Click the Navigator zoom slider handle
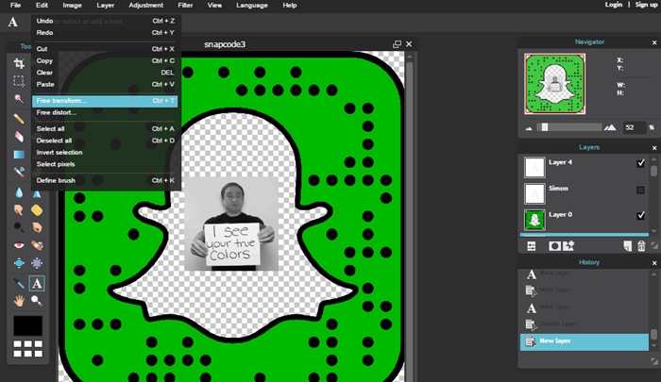661x382 pixels. [x=545, y=127]
